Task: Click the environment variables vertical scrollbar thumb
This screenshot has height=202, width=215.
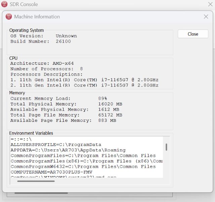Action: (166, 147)
